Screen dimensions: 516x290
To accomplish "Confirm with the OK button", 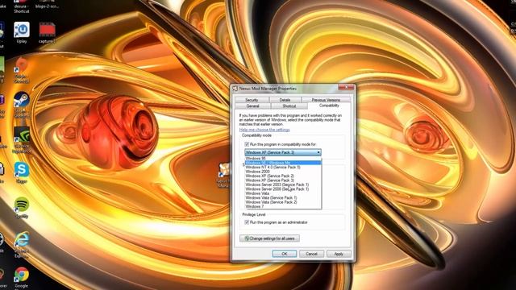I will coord(285,254).
